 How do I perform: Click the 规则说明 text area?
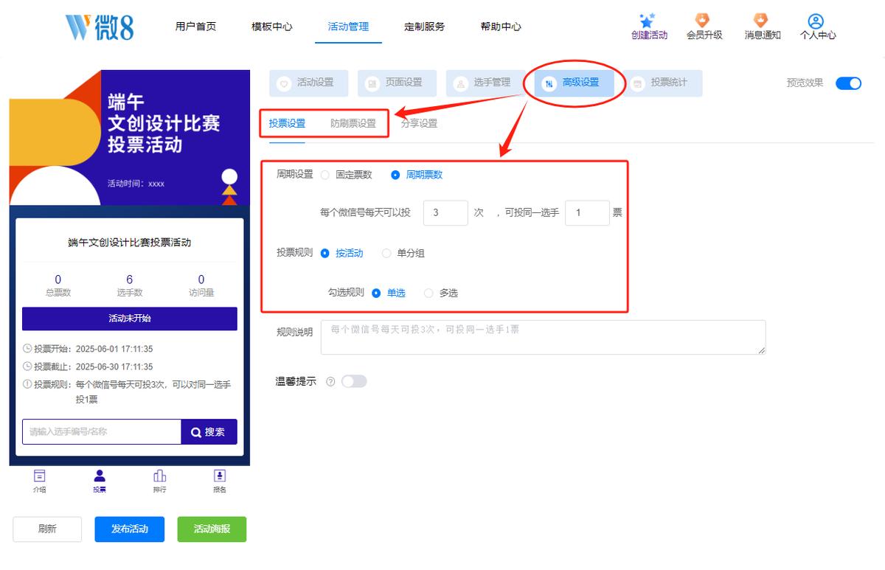544,337
